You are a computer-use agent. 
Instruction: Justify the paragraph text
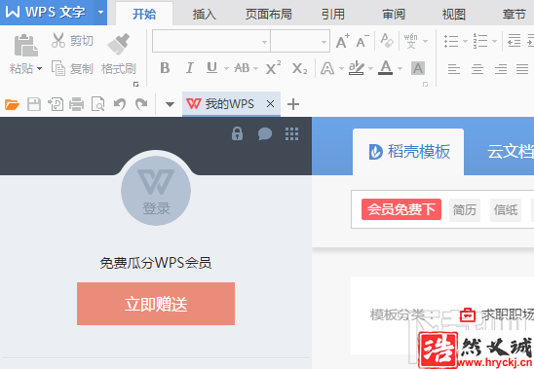click(522, 69)
